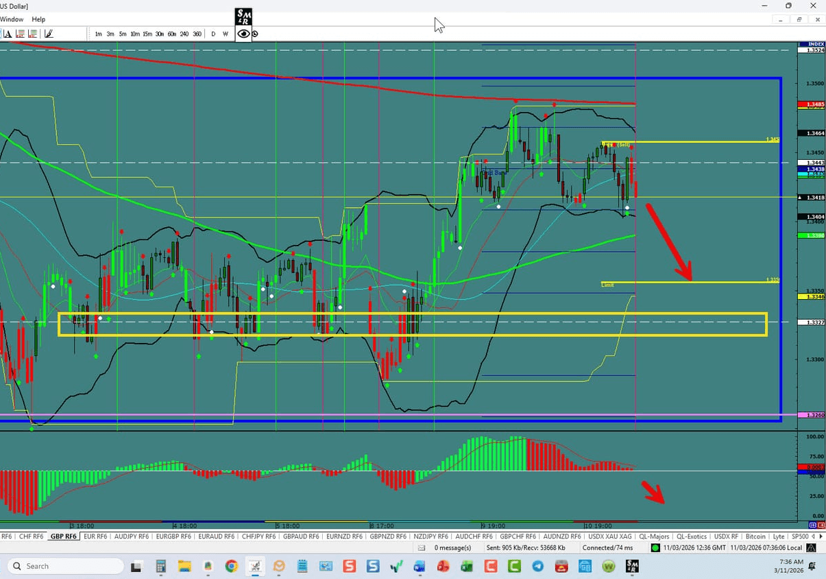Open the eye symbol tool next to SMR logo

(x=243, y=33)
